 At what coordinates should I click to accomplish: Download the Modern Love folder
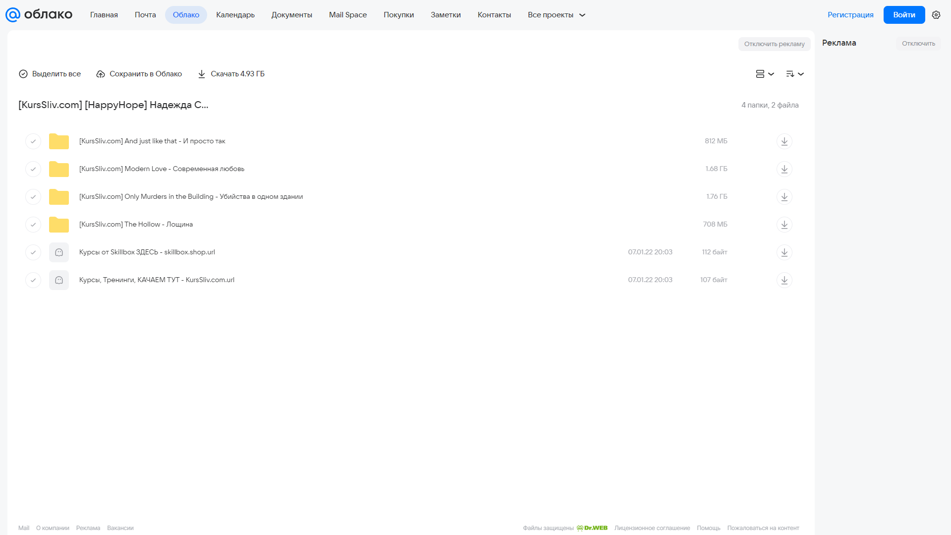[784, 169]
